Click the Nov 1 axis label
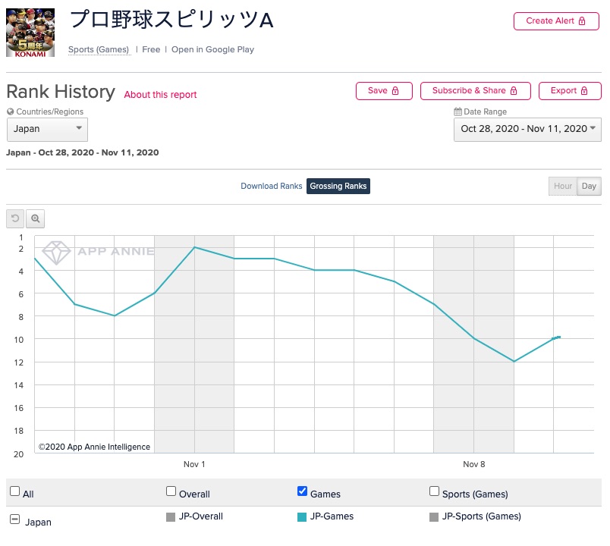610x546 pixels. click(194, 464)
